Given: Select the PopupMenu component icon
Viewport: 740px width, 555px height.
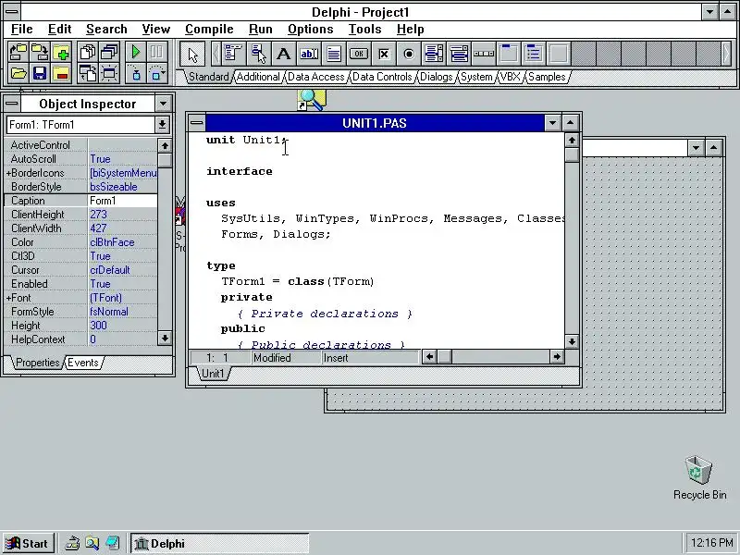Looking at the screenshot, I should 259,54.
